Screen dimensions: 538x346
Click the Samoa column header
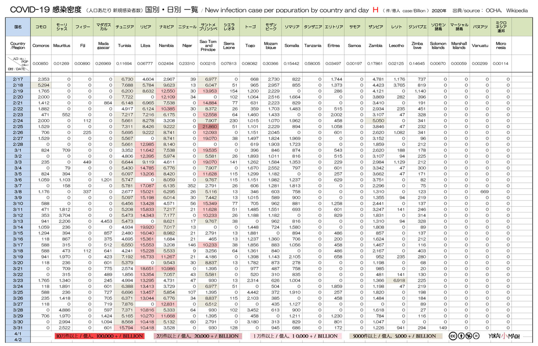(354, 46)
